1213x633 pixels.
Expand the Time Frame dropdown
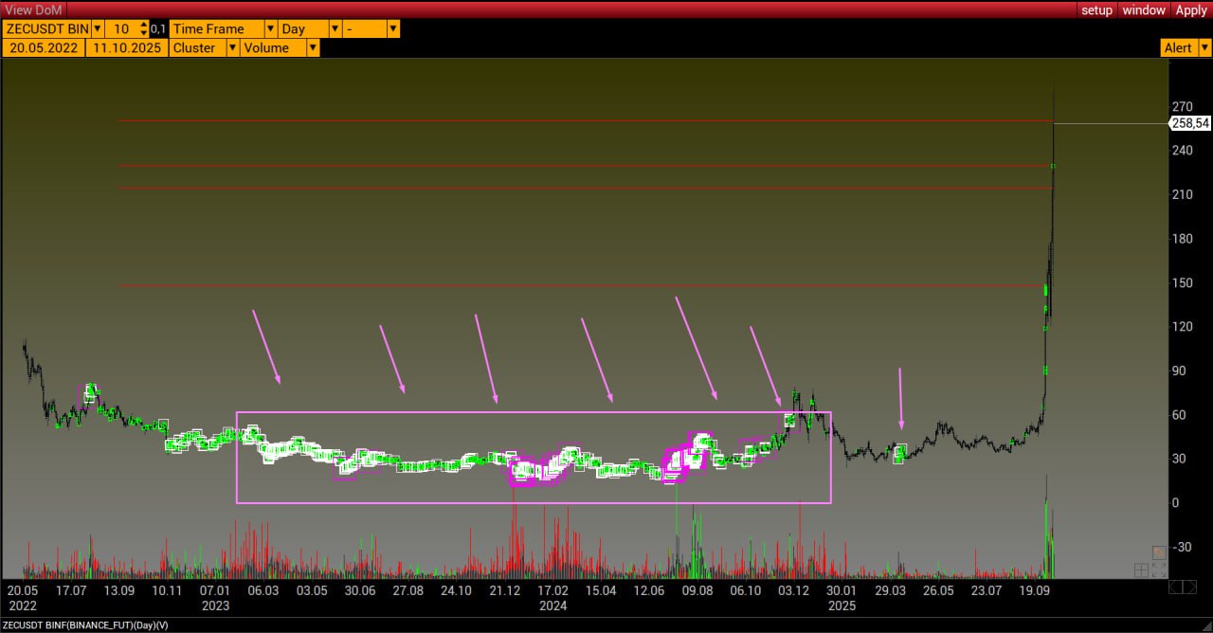(x=270, y=29)
